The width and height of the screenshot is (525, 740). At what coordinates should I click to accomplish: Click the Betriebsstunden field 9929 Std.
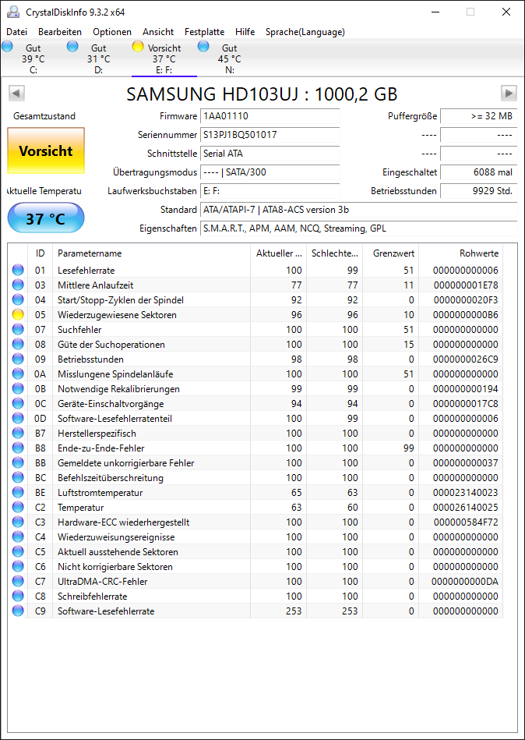[x=479, y=191]
